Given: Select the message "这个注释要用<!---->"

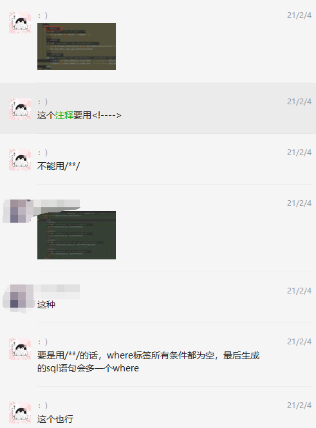Looking at the screenshot, I should (79, 115).
